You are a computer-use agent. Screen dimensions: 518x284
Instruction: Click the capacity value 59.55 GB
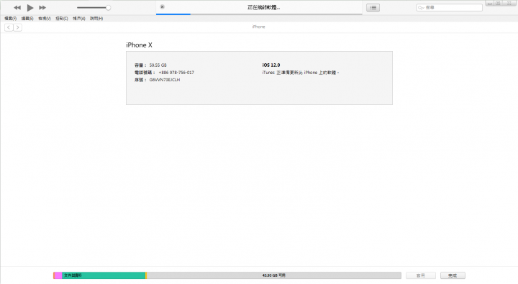coord(158,65)
